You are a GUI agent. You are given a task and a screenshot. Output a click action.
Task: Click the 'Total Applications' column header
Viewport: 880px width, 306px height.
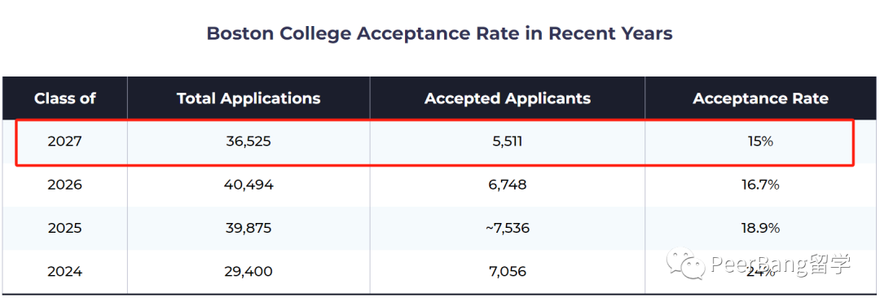[x=249, y=98]
